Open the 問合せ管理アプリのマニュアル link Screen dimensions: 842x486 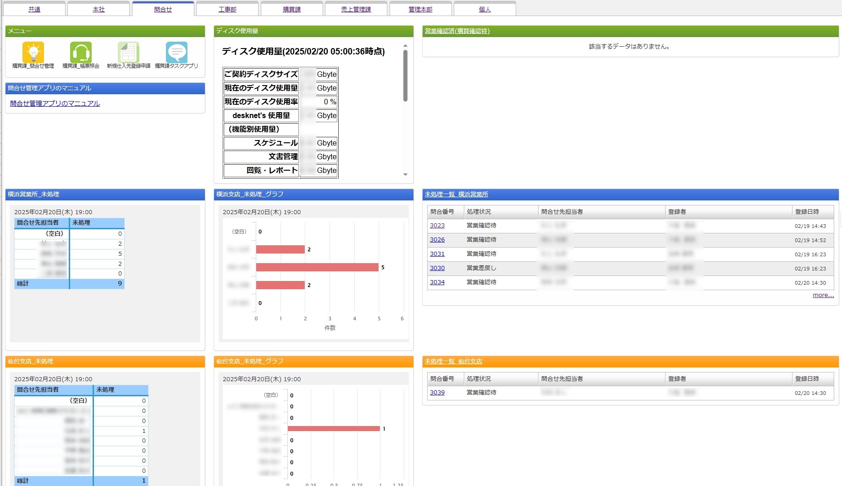55,103
